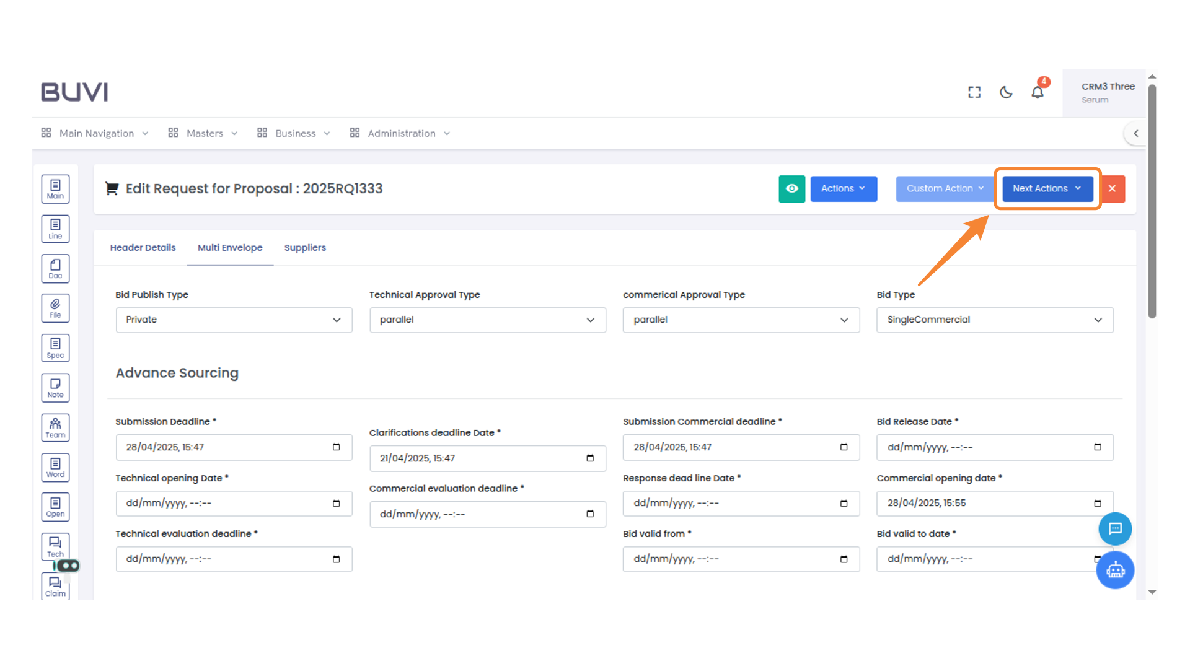The height and width of the screenshot is (669, 1190).
Task: Switch to the Suppliers tab
Action: pyautogui.click(x=305, y=248)
